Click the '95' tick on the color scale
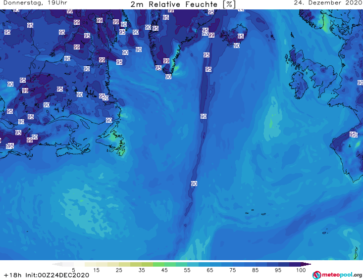The width and height of the screenshot is (363, 280). [x=278, y=270]
